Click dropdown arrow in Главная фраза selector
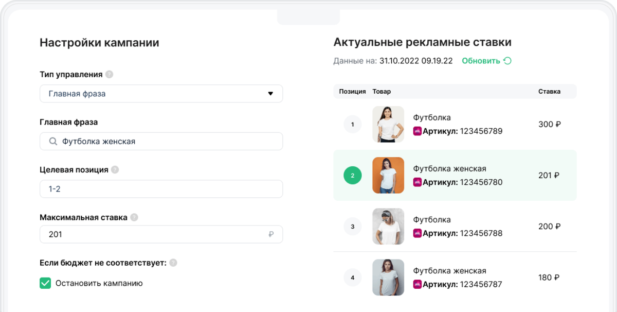This screenshot has height=312, width=617. click(270, 94)
